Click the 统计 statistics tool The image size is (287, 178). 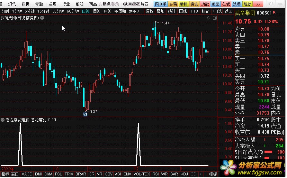(172, 11)
